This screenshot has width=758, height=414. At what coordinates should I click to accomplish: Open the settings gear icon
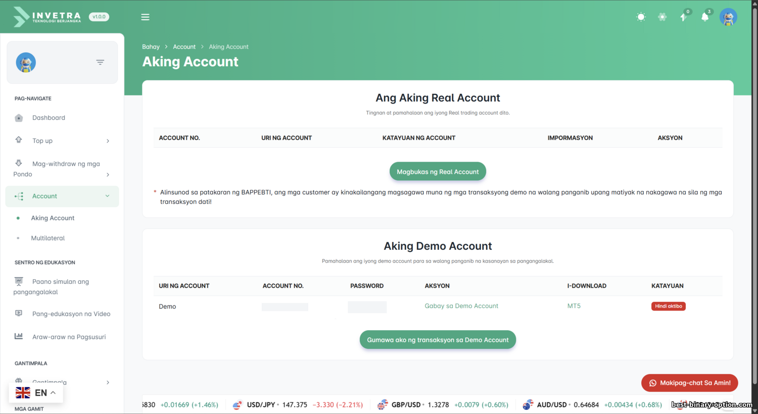tap(662, 17)
